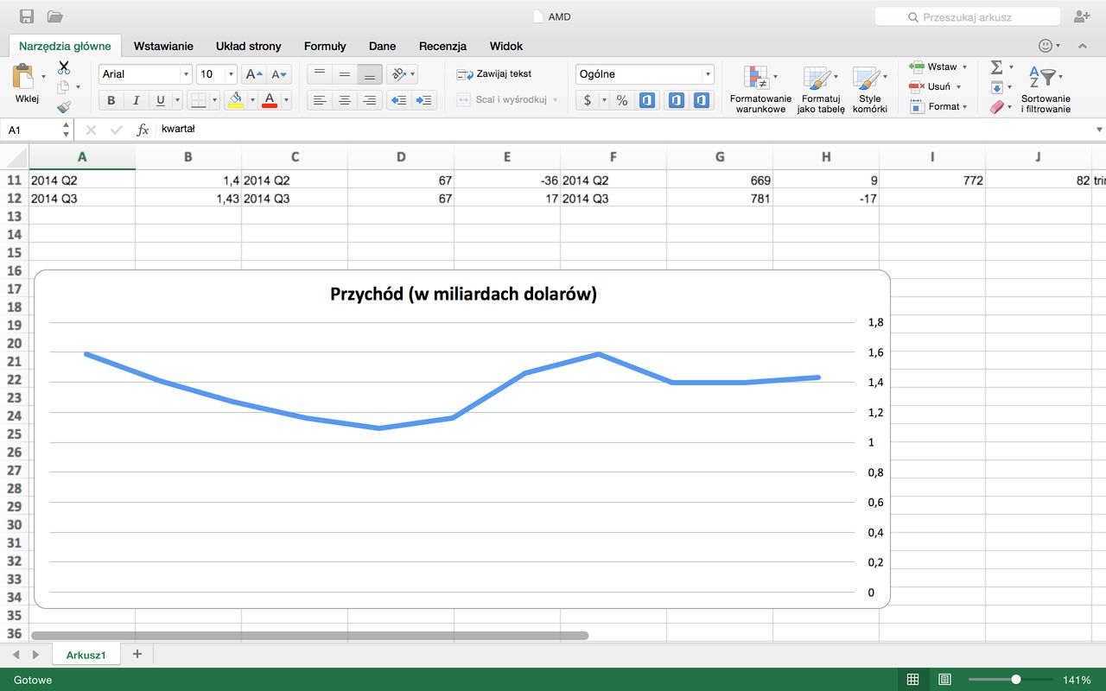
Task: Open the Arial font name dropdown
Action: point(185,74)
